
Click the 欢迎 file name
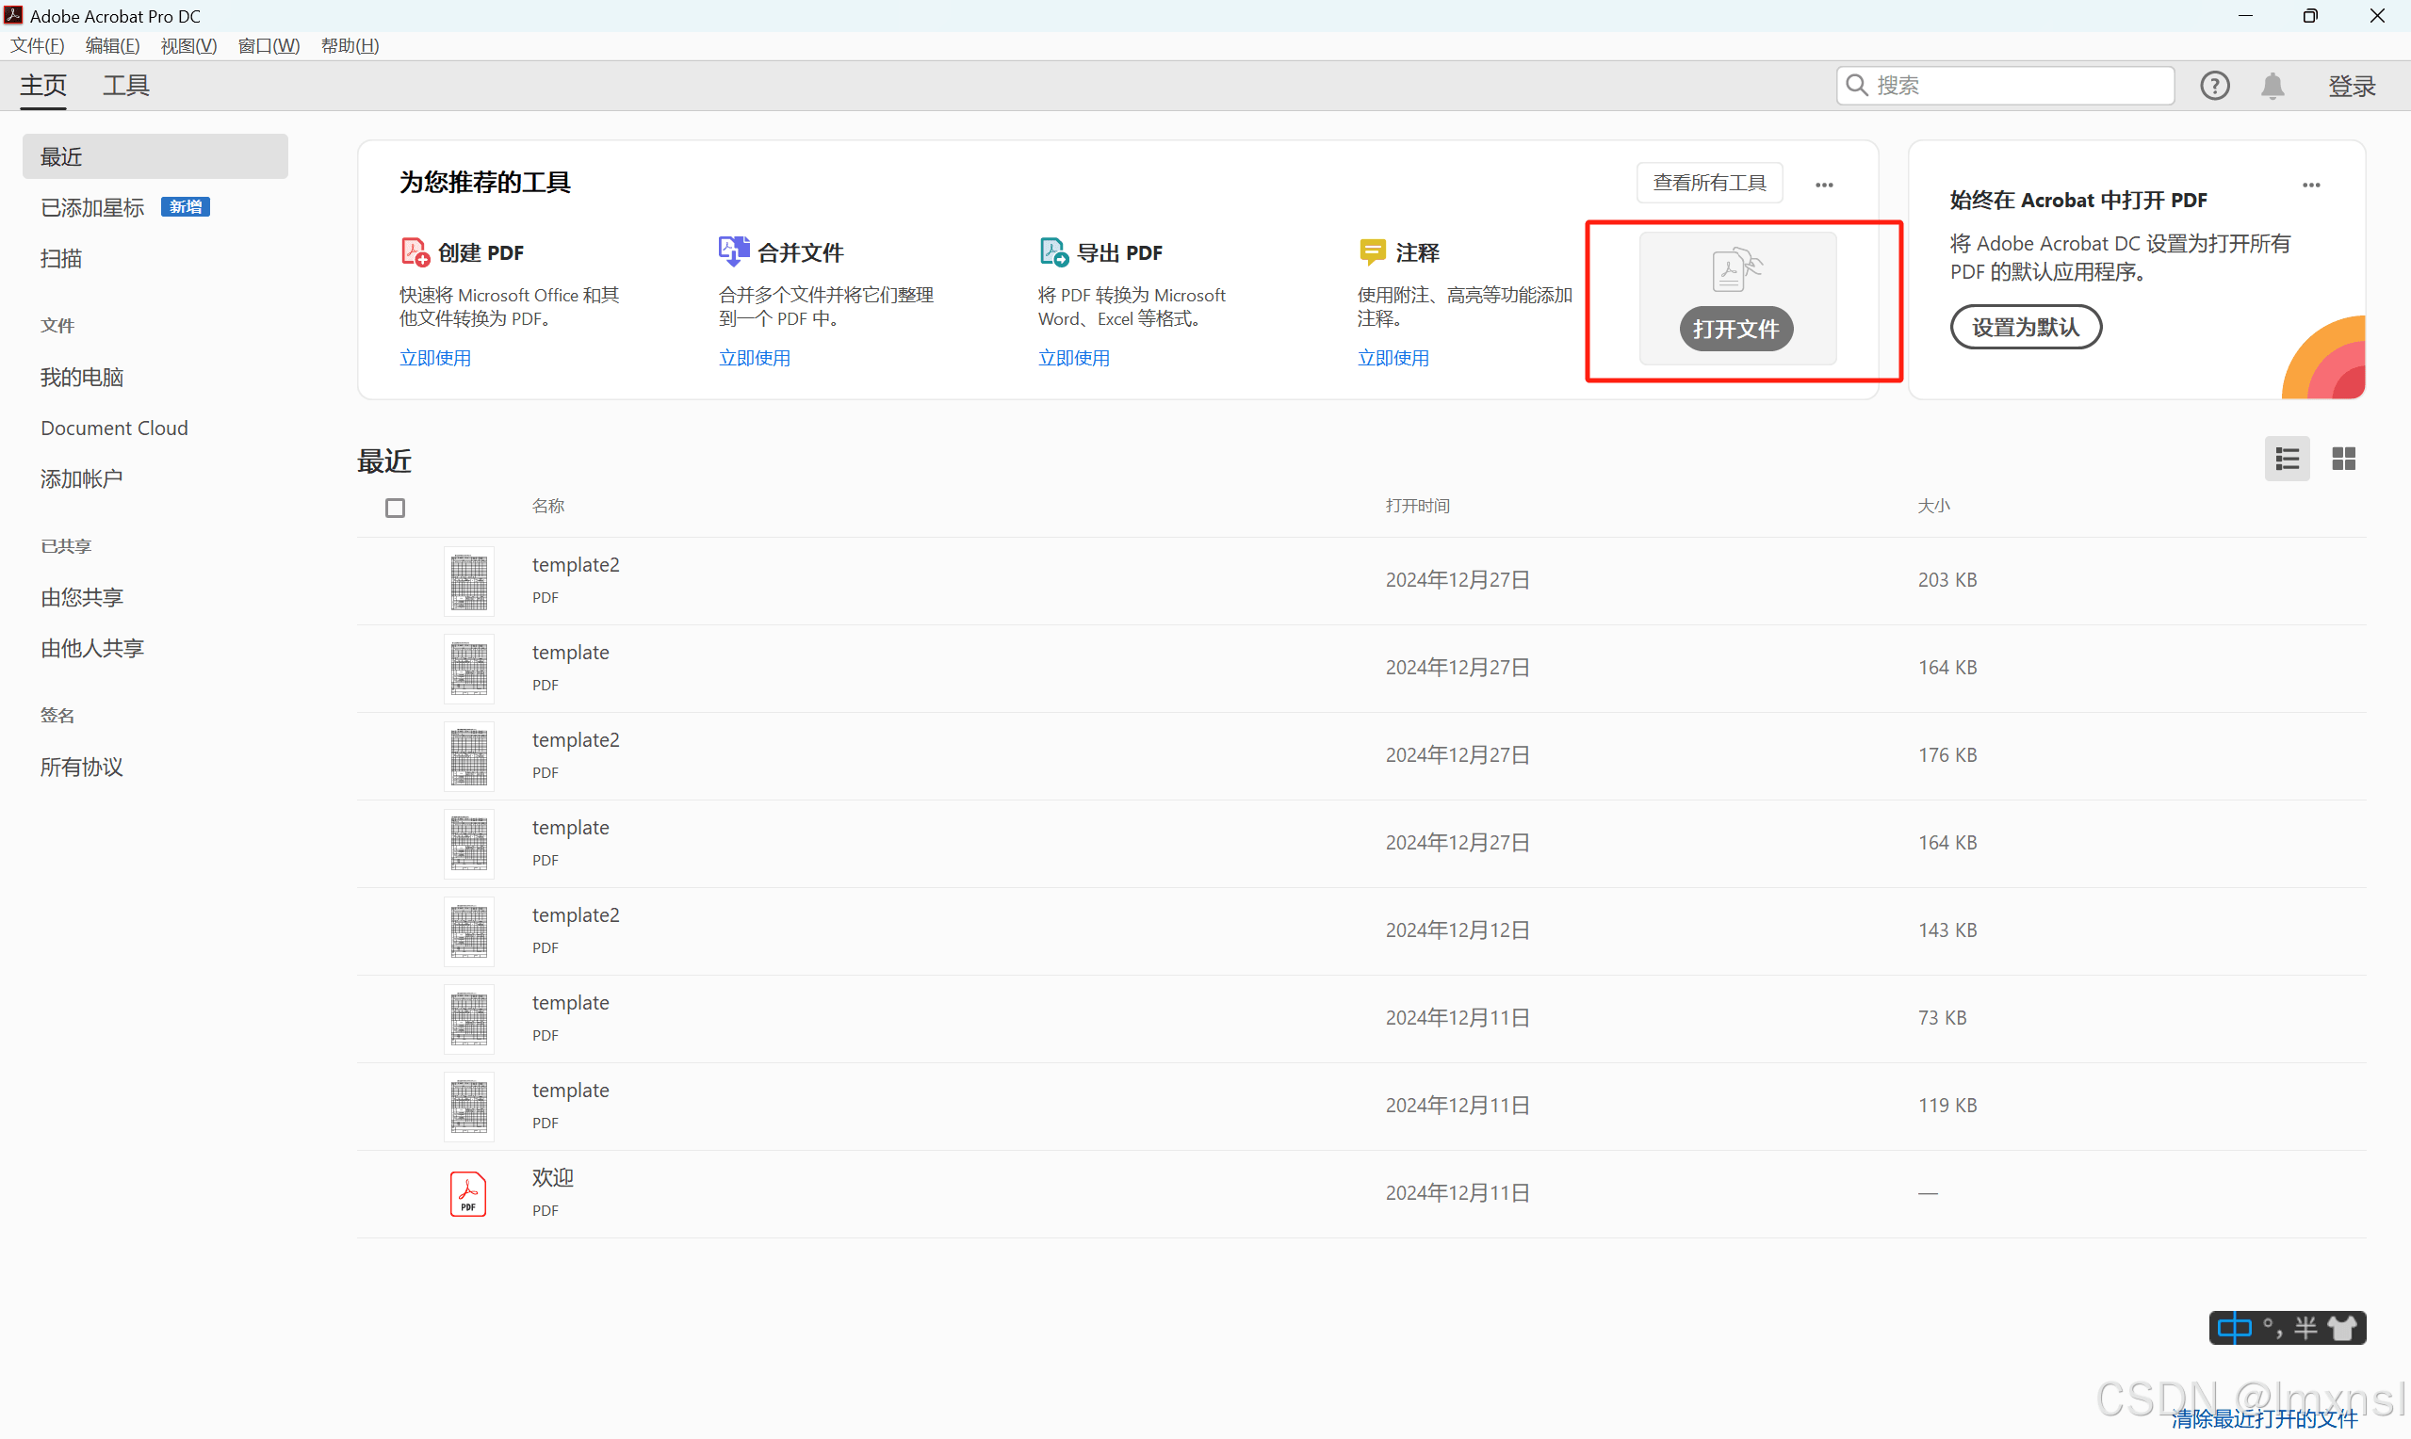(553, 1177)
